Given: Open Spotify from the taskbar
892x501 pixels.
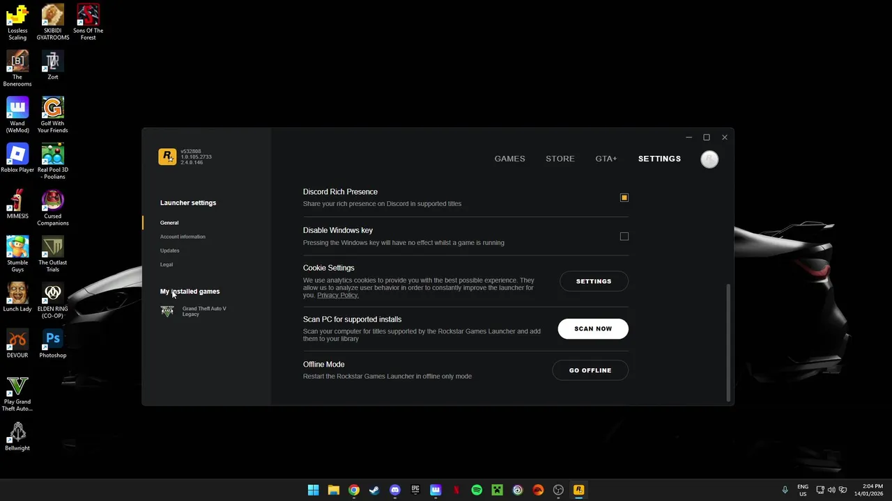Looking at the screenshot, I should (x=477, y=490).
